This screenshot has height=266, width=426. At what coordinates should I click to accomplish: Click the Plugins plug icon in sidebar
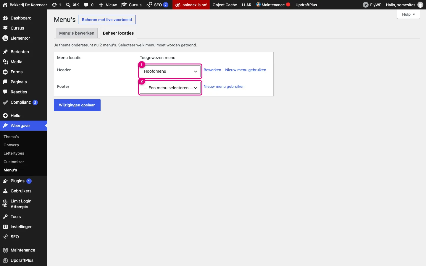(5, 181)
